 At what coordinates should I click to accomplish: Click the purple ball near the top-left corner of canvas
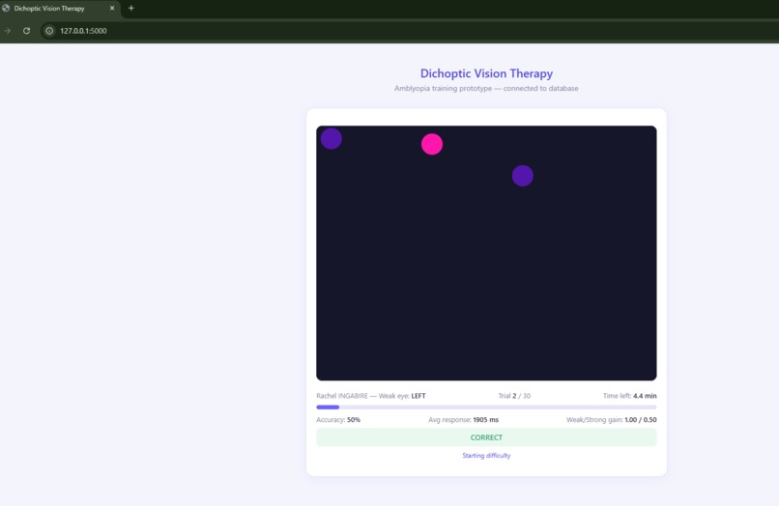click(332, 138)
